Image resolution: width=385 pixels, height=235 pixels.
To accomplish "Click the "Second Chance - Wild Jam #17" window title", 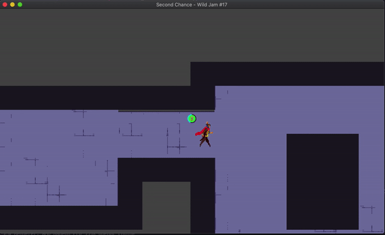I will [x=191, y=4].
